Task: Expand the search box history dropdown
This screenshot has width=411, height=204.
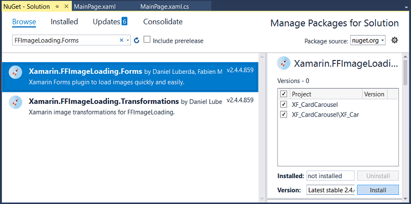Action: pos(128,40)
